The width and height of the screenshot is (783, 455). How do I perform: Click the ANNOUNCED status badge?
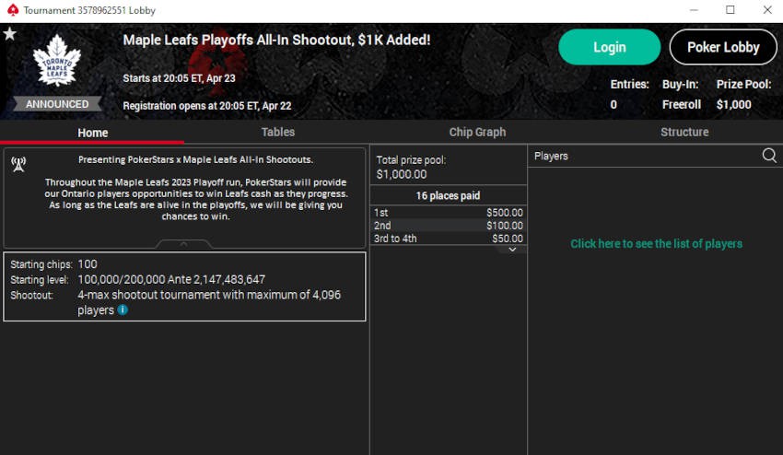point(57,104)
